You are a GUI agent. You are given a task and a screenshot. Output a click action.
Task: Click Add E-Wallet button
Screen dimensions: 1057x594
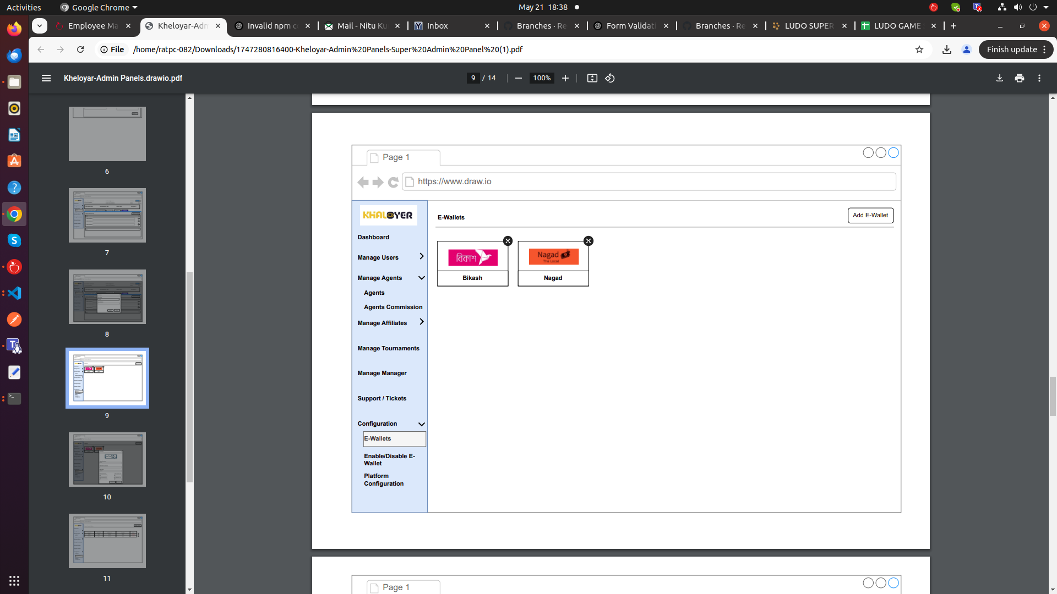[x=870, y=216]
